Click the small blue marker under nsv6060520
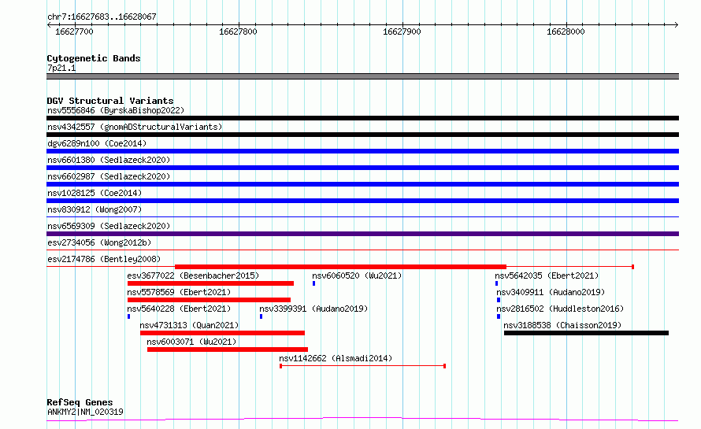This screenshot has height=429, width=701. pos(313,283)
